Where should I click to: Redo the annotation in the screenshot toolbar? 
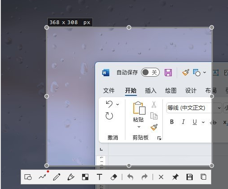coord(145,177)
